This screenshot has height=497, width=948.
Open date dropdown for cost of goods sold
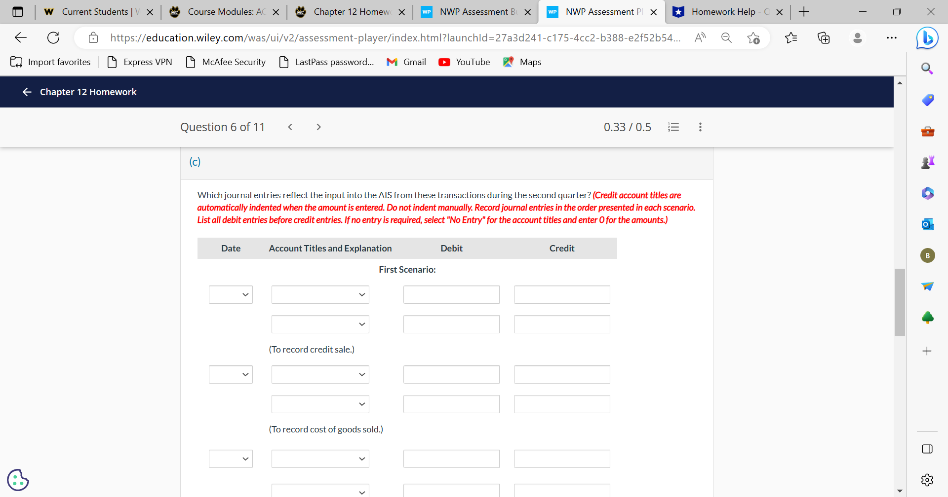231,375
